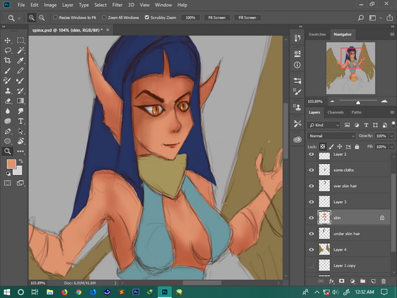This screenshot has width=397, height=298.
Task: Click the Navigator zoom slider handle
Action: 358,102
